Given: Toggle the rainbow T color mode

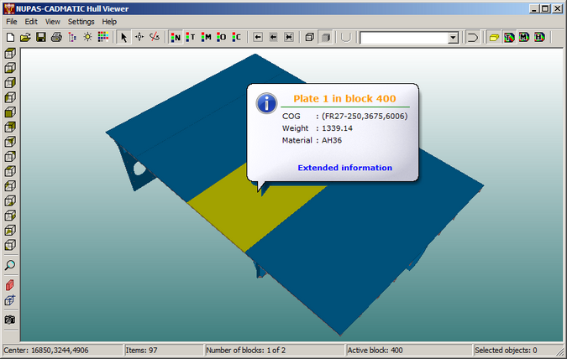Looking at the screenshot, I should pyautogui.click(x=509, y=37).
